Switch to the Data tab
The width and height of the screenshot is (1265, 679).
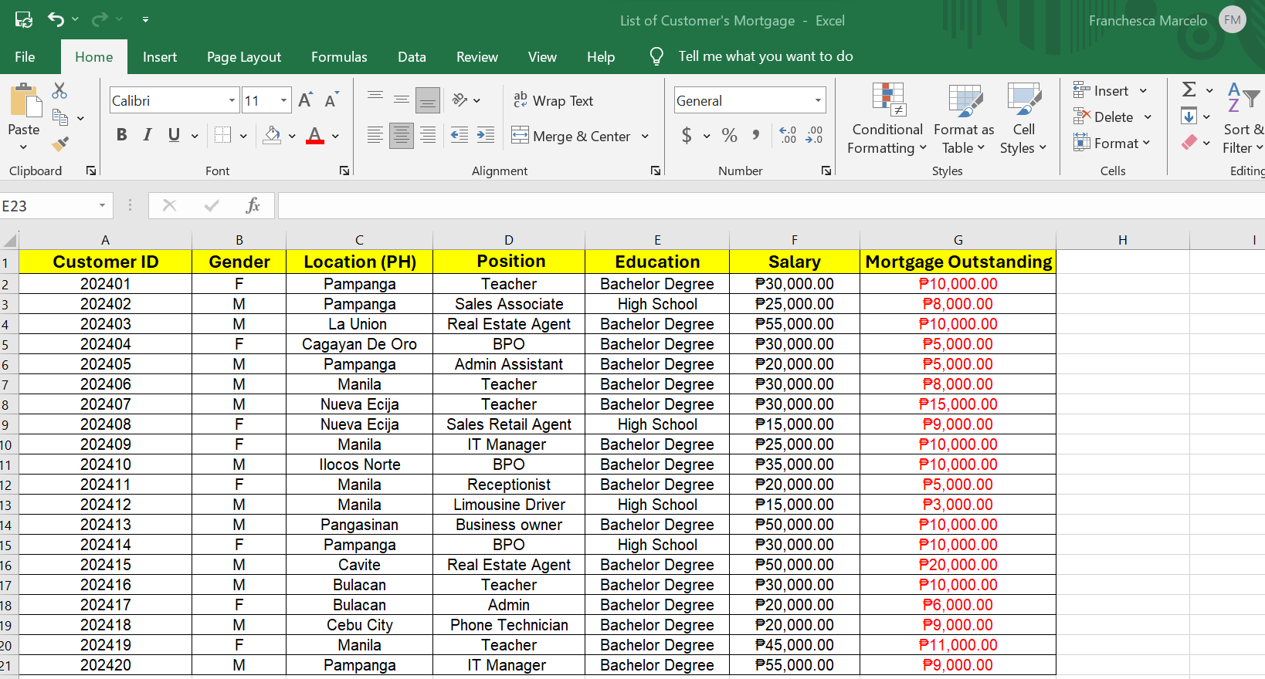412,57
